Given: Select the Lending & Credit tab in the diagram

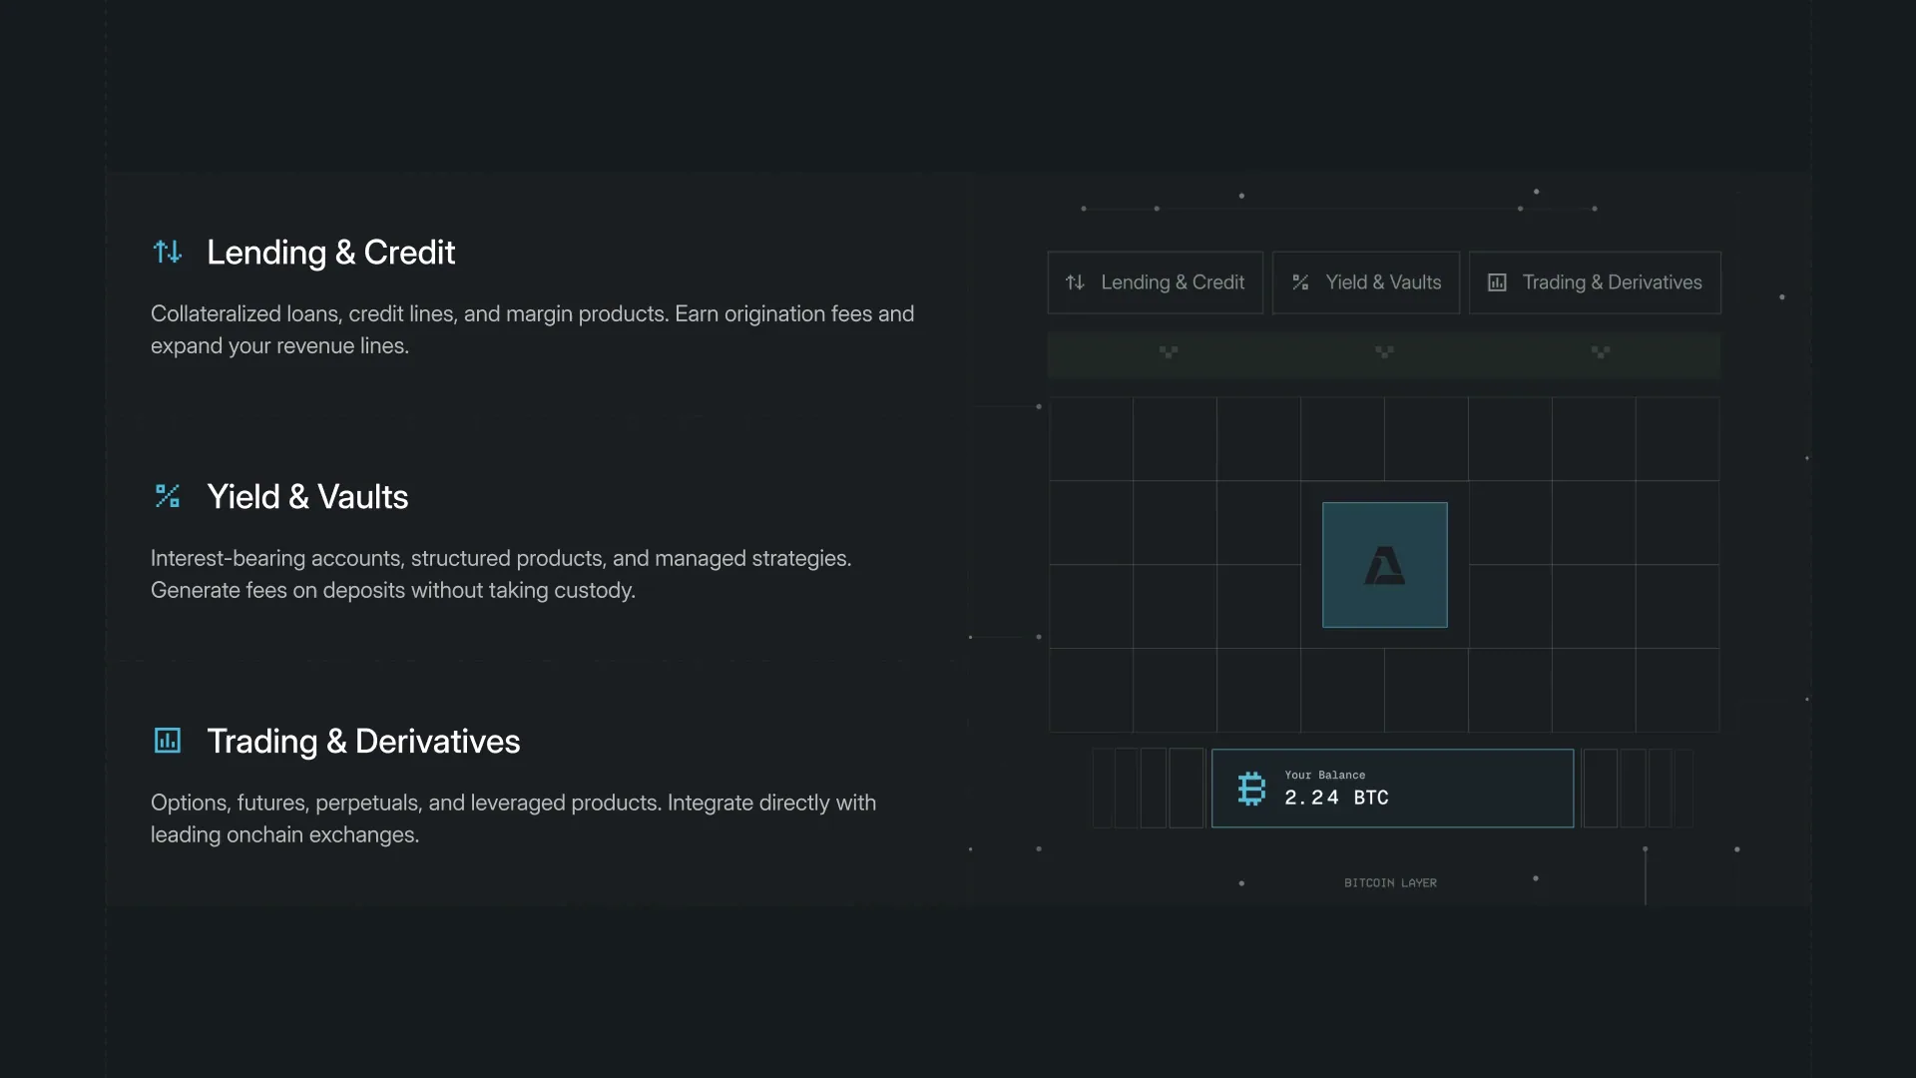Looking at the screenshot, I should click(1156, 282).
